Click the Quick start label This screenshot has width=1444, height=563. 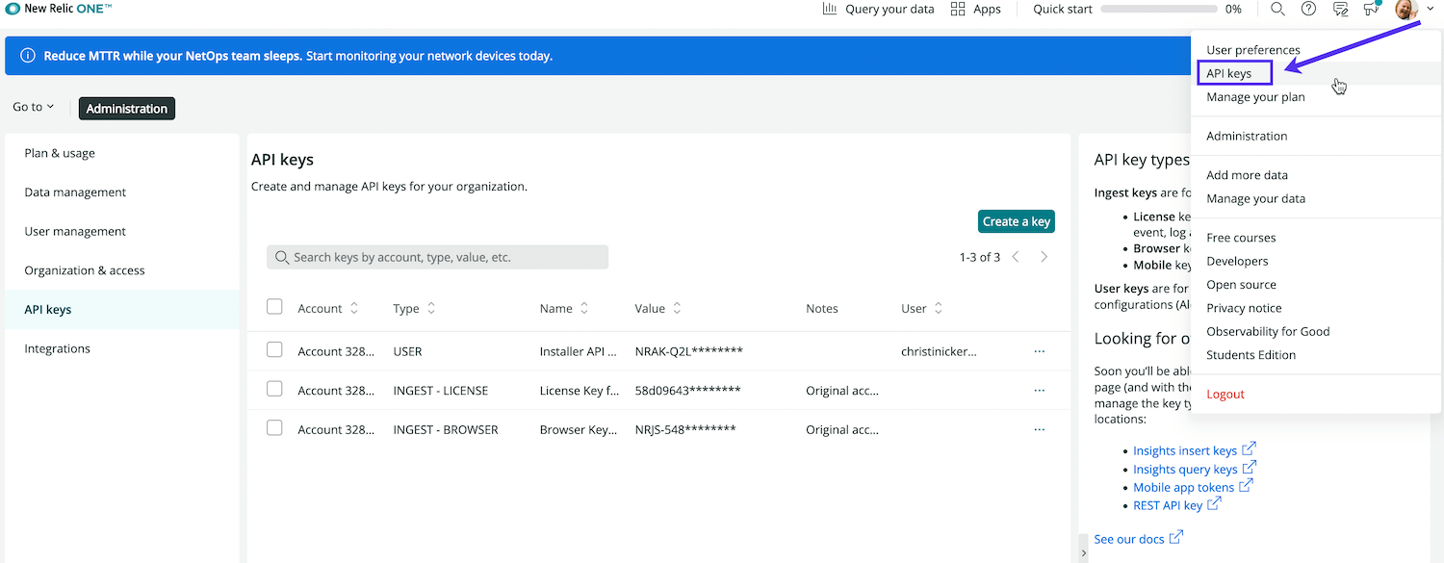[x=1063, y=9]
